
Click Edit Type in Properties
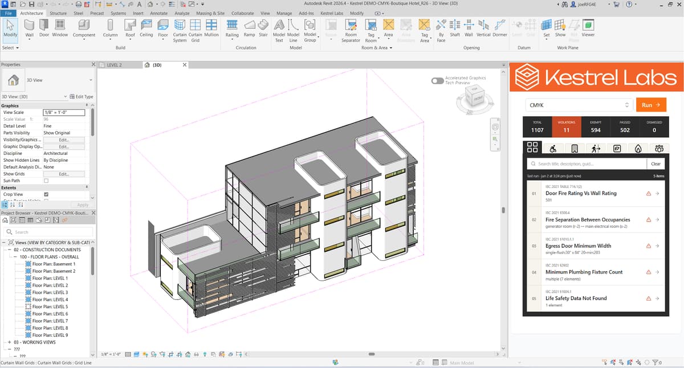click(81, 97)
